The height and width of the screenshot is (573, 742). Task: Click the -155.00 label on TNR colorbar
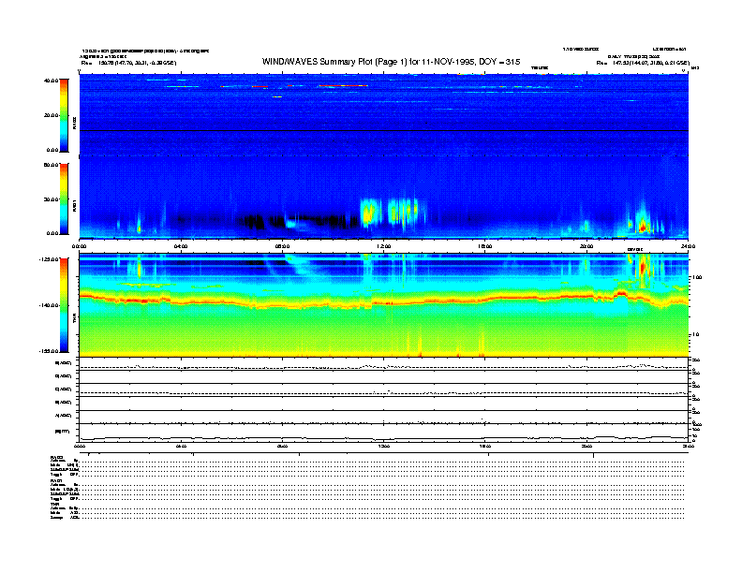(49, 351)
